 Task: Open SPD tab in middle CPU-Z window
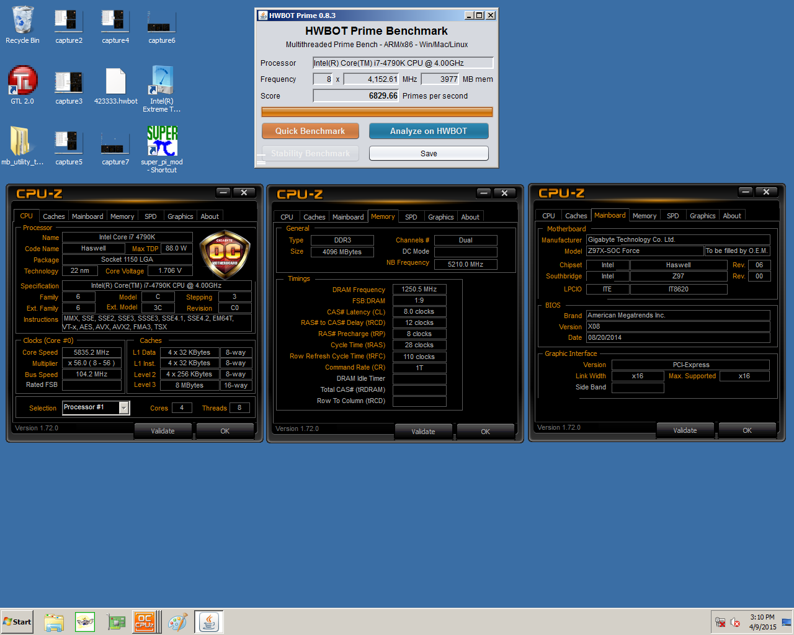[411, 217]
